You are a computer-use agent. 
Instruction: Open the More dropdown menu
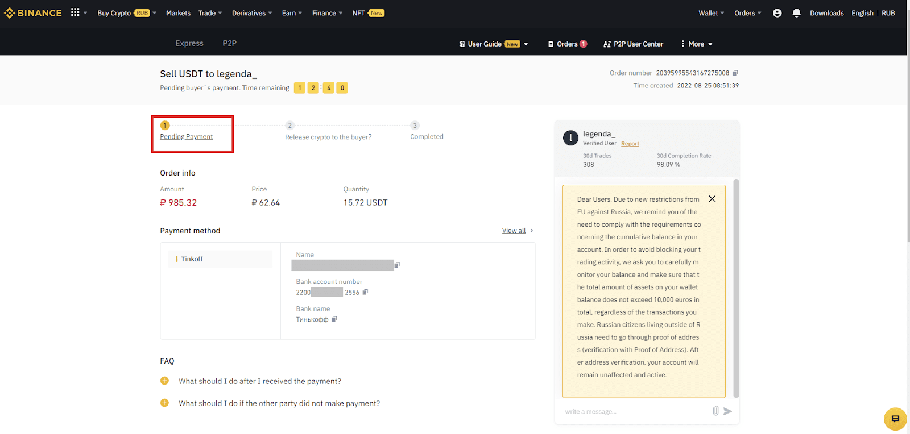coord(697,44)
